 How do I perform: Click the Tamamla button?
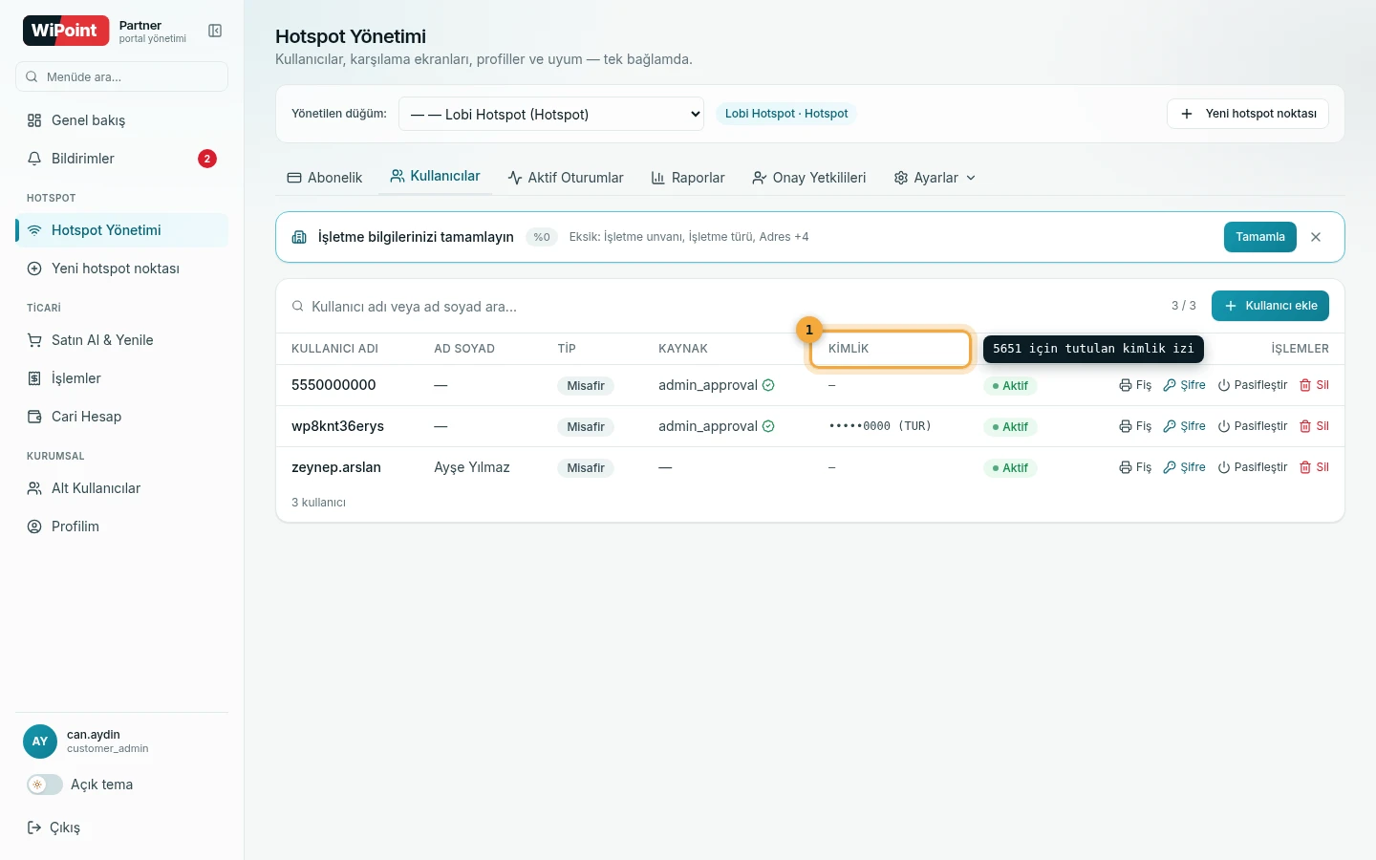click(x=1259, y=237)
